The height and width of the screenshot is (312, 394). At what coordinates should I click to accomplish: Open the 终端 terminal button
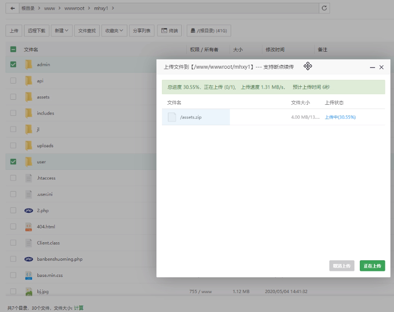tap(170, 30)
